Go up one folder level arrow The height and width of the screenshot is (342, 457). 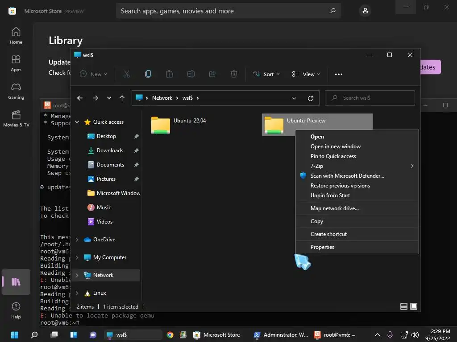tap(122, 98)
